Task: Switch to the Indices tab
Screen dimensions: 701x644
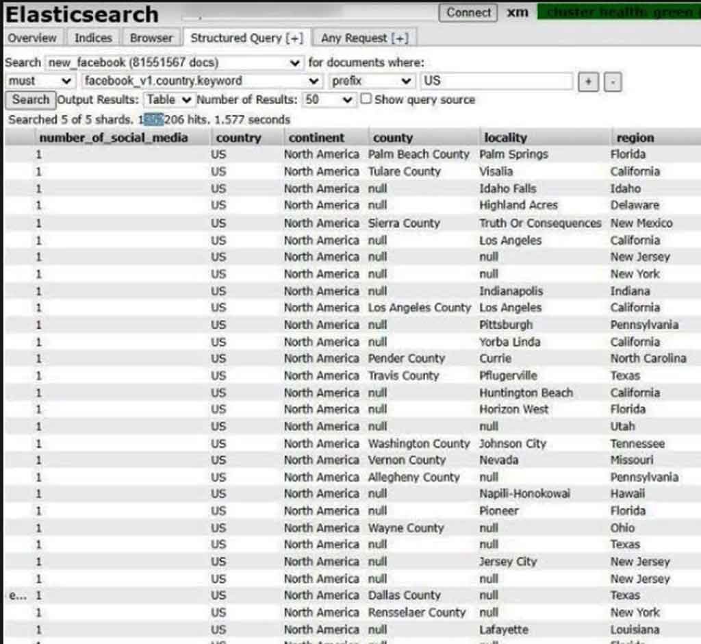Action: pyautogui.click(x=93, y=38)
